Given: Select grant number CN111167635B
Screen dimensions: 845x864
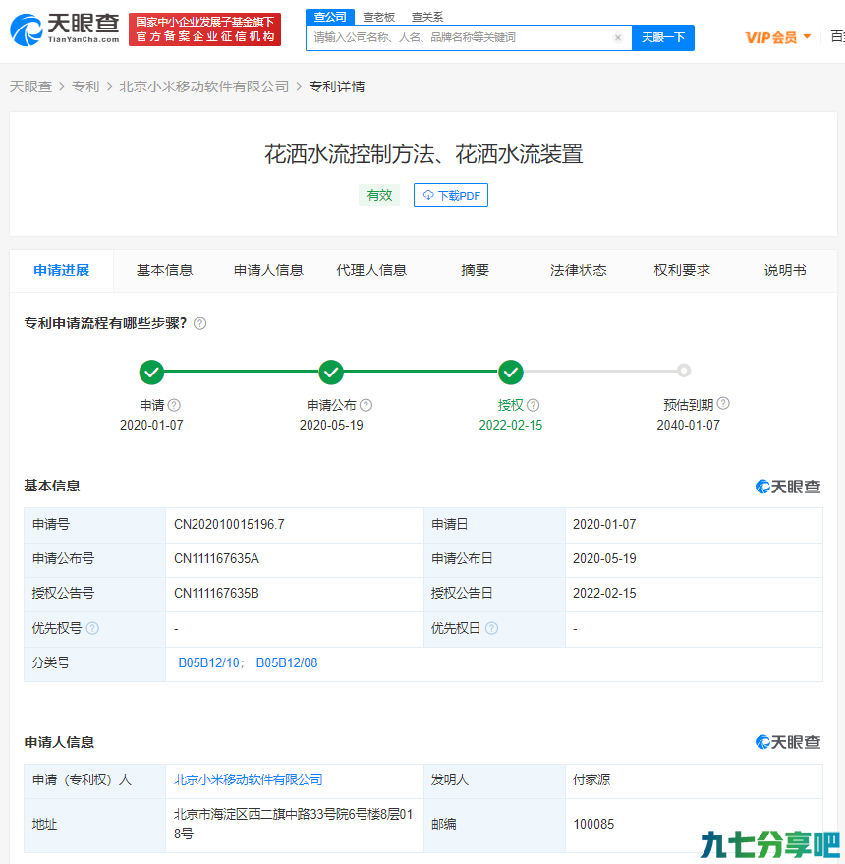Looking at the screenshot, I should tap(216, 593).
